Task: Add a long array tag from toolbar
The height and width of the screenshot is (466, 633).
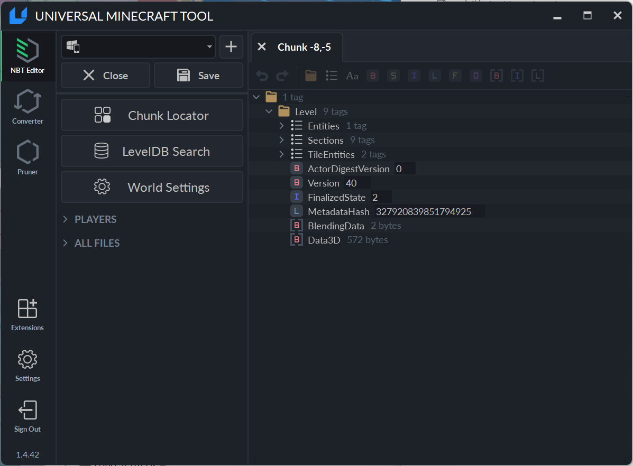Action: [538, 76]
